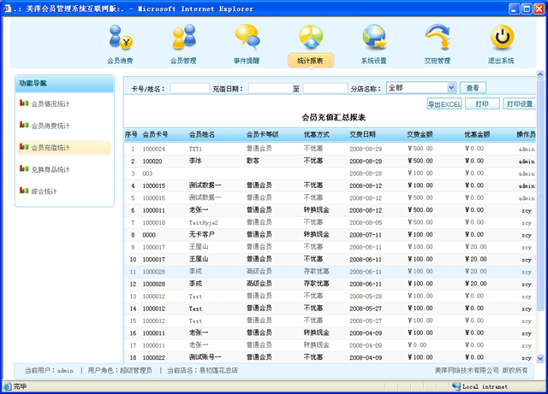Click 存款优惠 in row 12
Viewport: 548px width, 394px height.
(317, 284)
